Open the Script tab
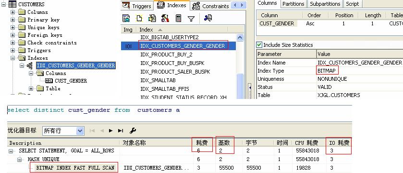Screen dimensions: 403x173 click(352, 4)
